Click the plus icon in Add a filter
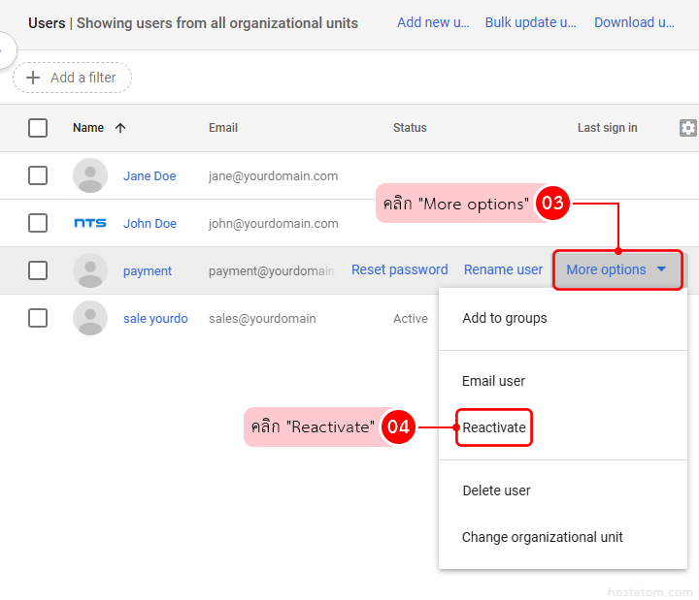The image size is (699, 600). point(33,78)
